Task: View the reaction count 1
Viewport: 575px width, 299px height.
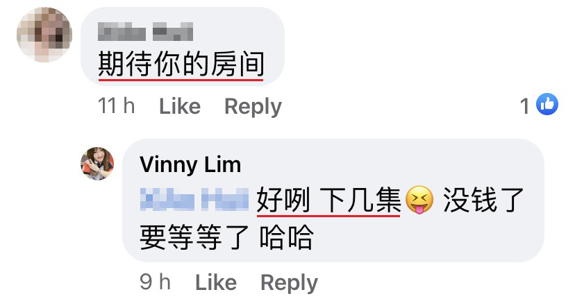Action: click(x=525, y=106)
